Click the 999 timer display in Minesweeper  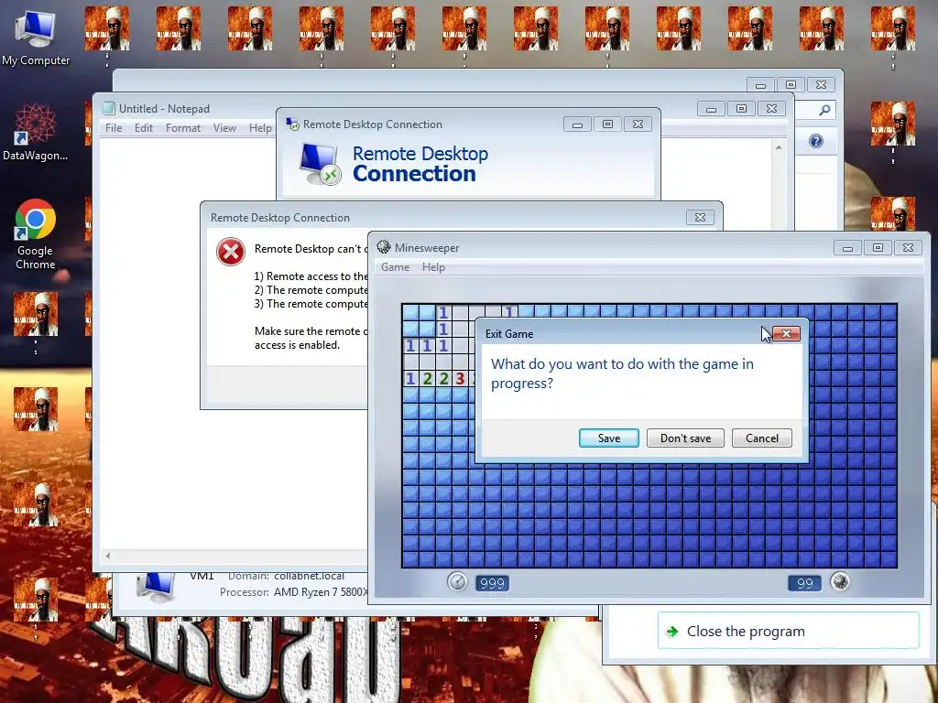coord(492,583)
